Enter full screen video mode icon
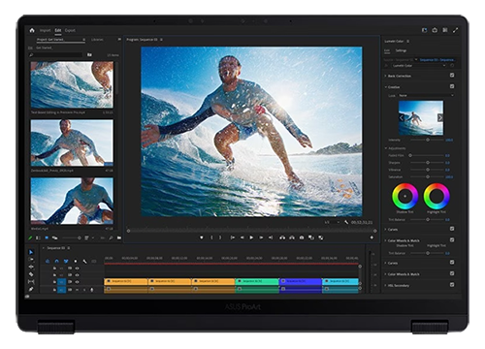 tap(455, 30)
